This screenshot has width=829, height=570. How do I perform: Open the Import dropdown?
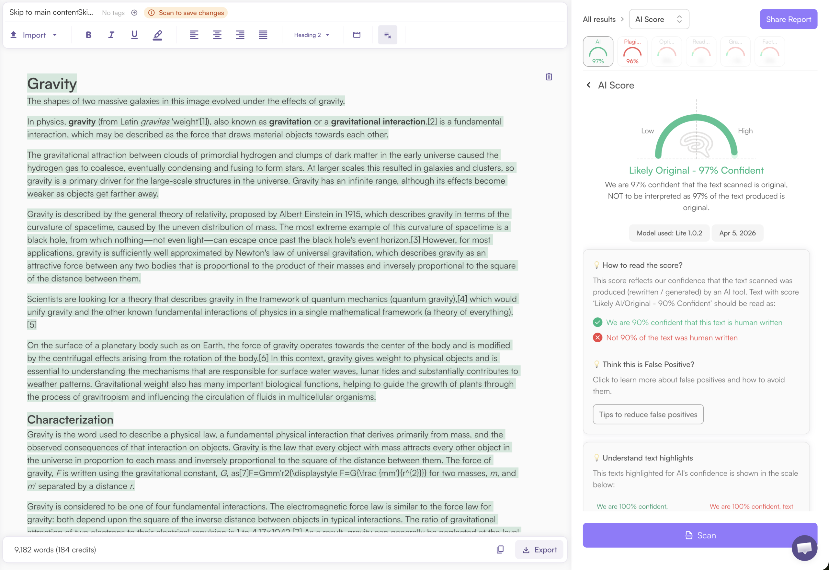coord(34,35)
